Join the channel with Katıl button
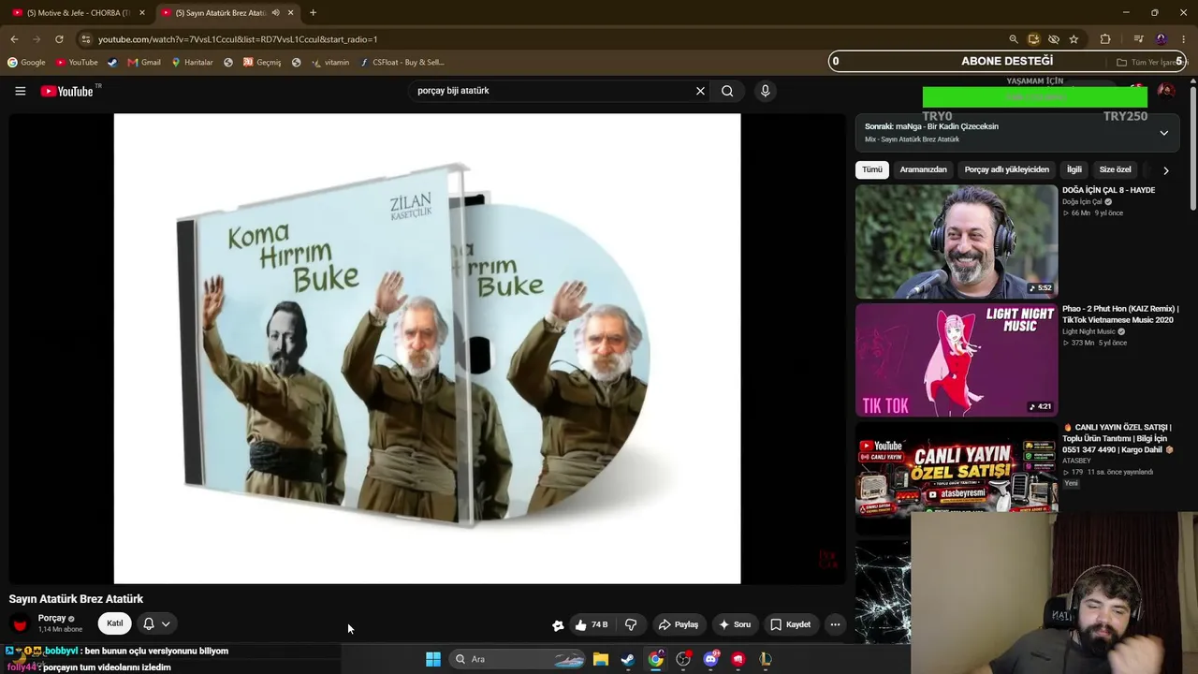The width and height of the screenshot is (1198, 674). click(x=115, y=623)
